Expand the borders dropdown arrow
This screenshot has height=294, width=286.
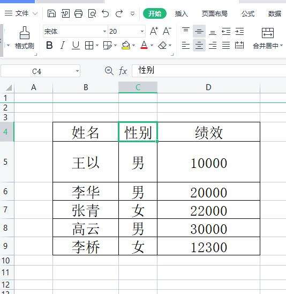click(x=97, y=45)
